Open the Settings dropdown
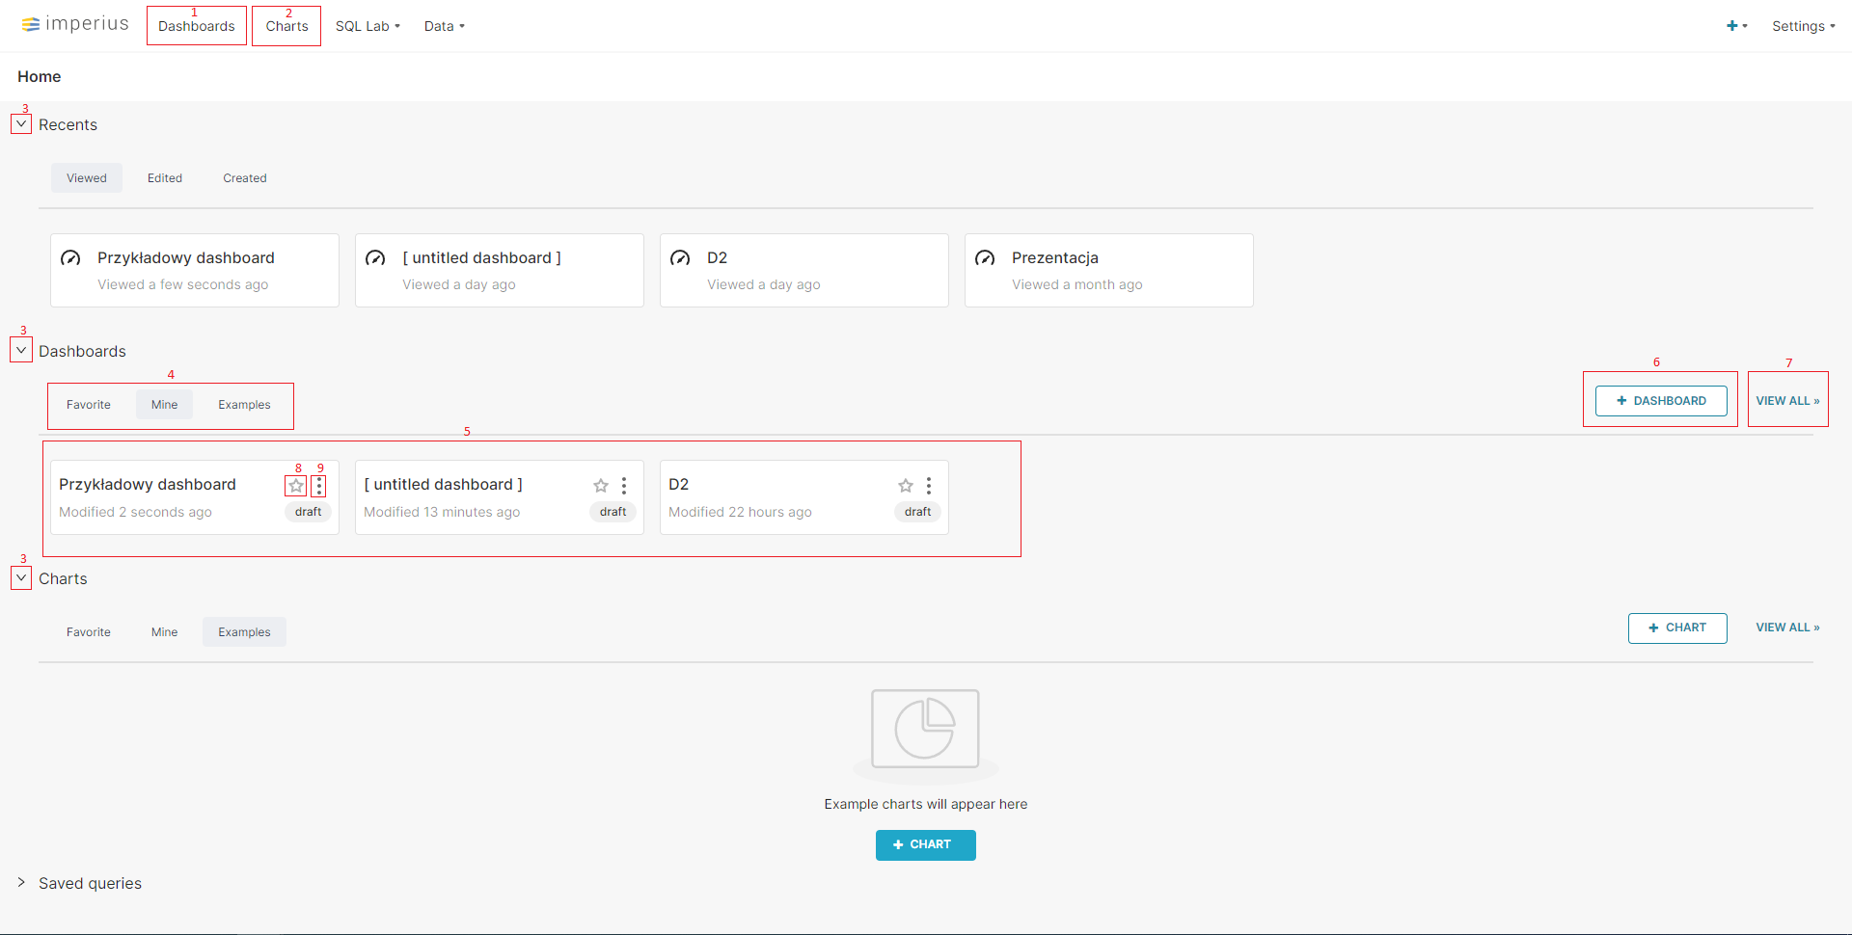The width and height of the screenshot is (1852, 935). coord(1803,26)
